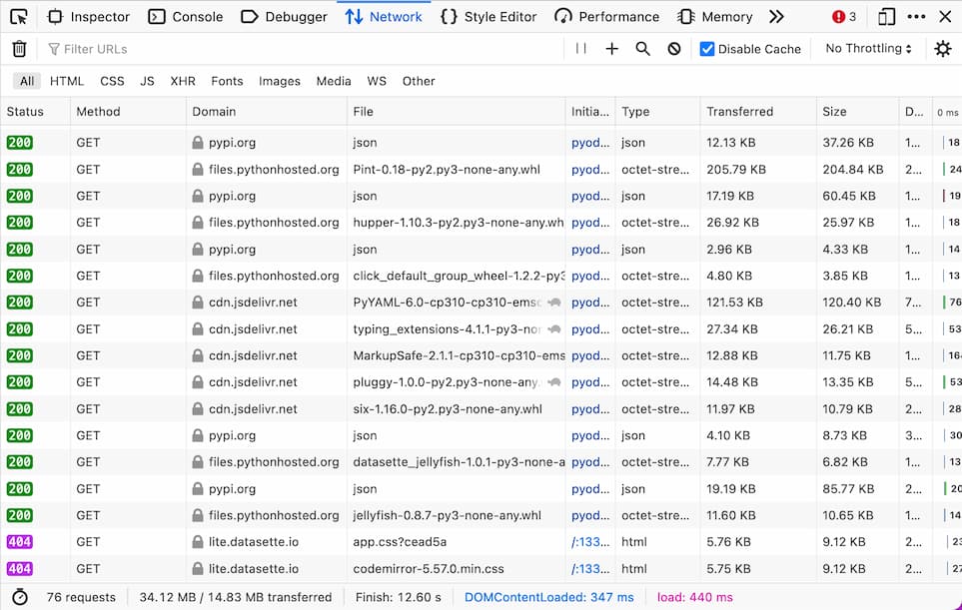Screen dimensions: 962x610
Task: Filter requests by XHR
Action: coord(183,81)
